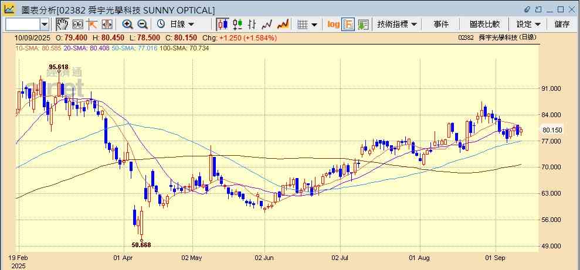Click the link chain icon in title bar
The image size is (580, 270).
(x=528, y=9)
